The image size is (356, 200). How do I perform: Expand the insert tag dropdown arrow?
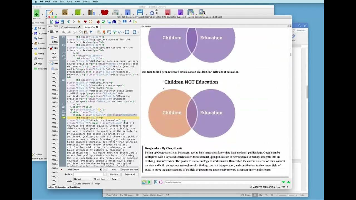pyautogui.click(x=123, y=32)
